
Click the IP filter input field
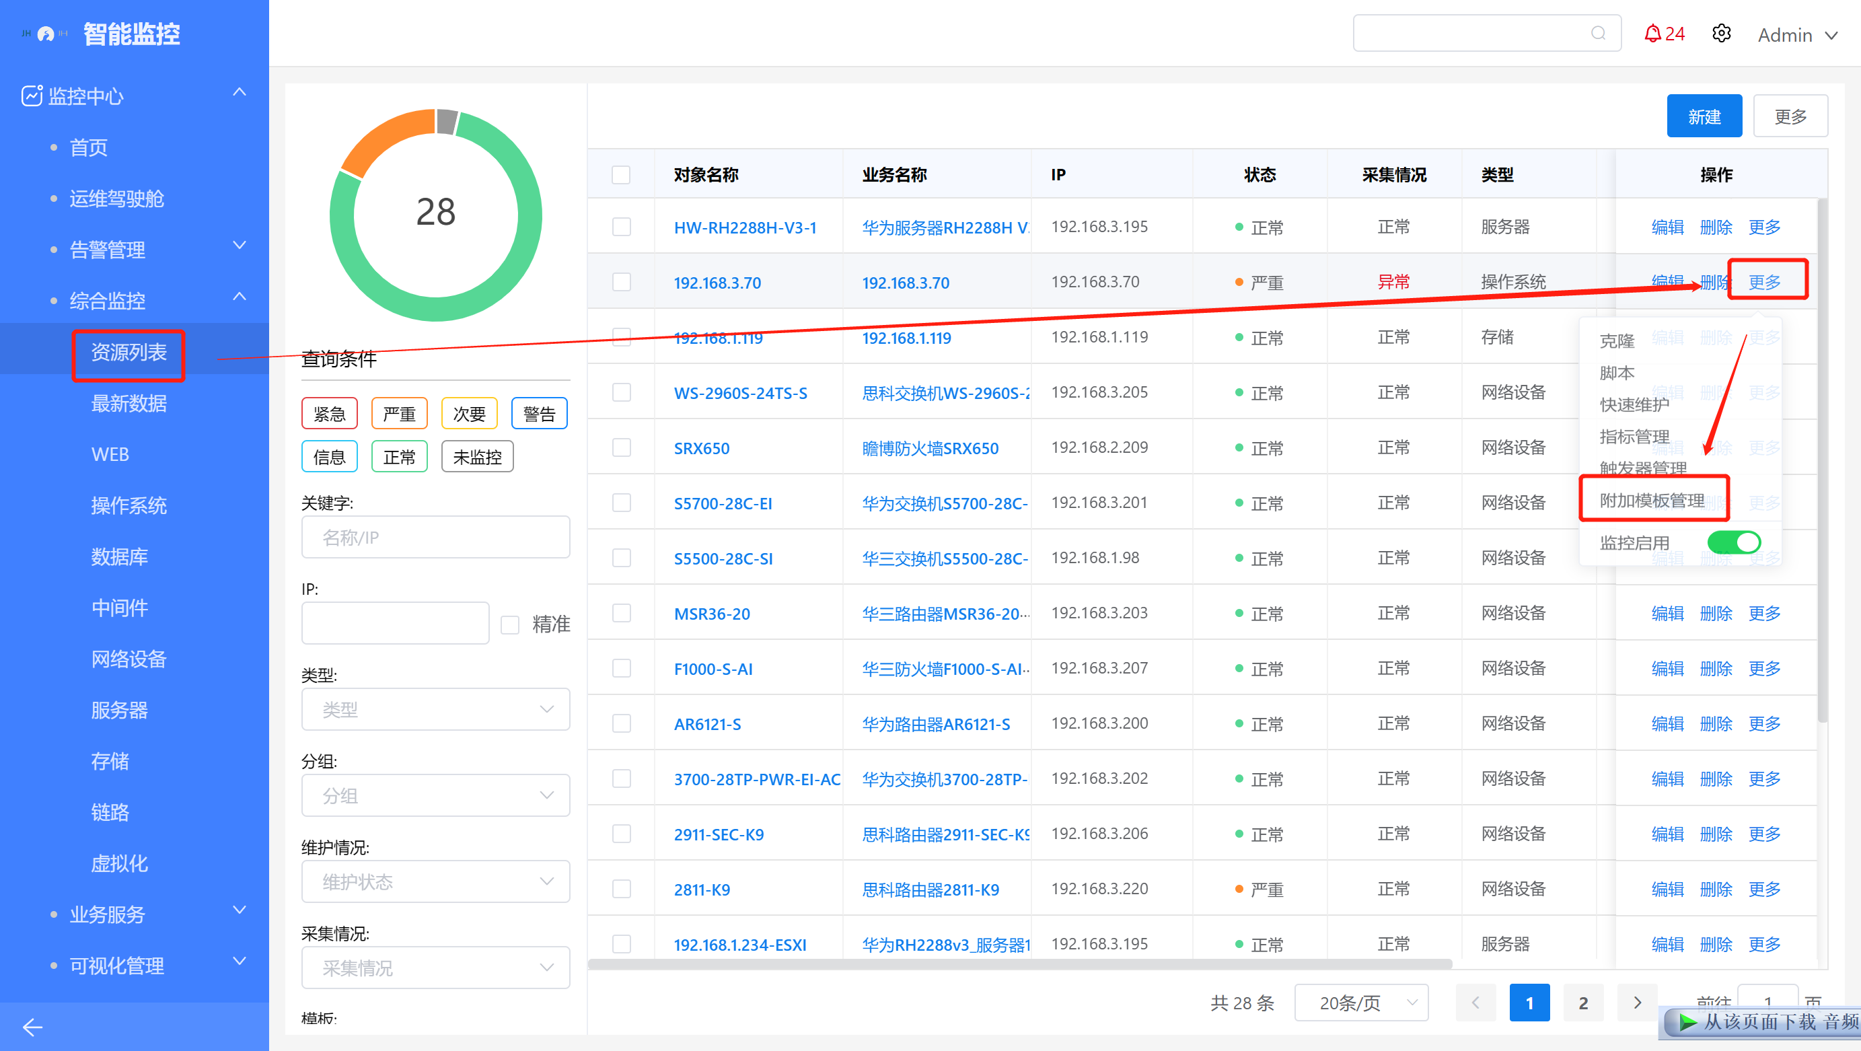tap(395, 622)
